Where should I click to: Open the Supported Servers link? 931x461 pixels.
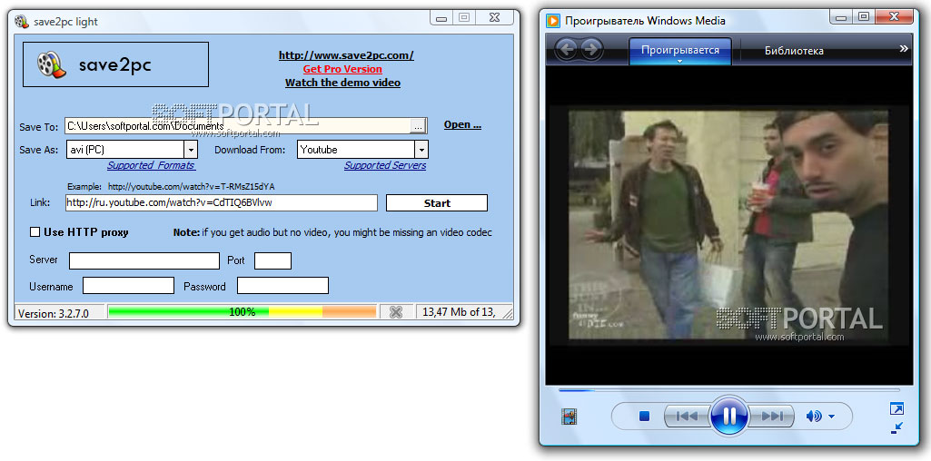(385, 165)
